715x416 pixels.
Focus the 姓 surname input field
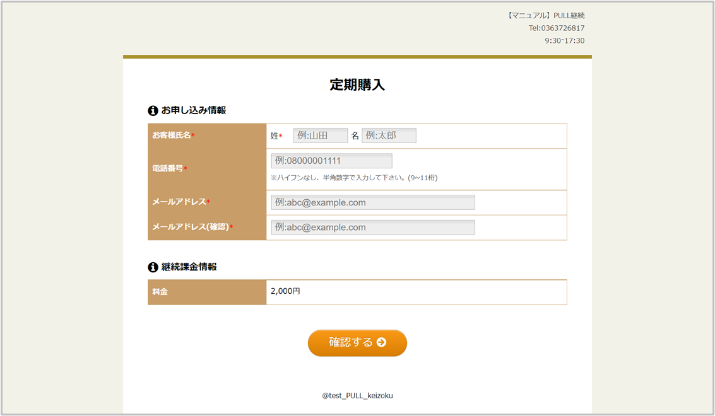coord(321,136)
